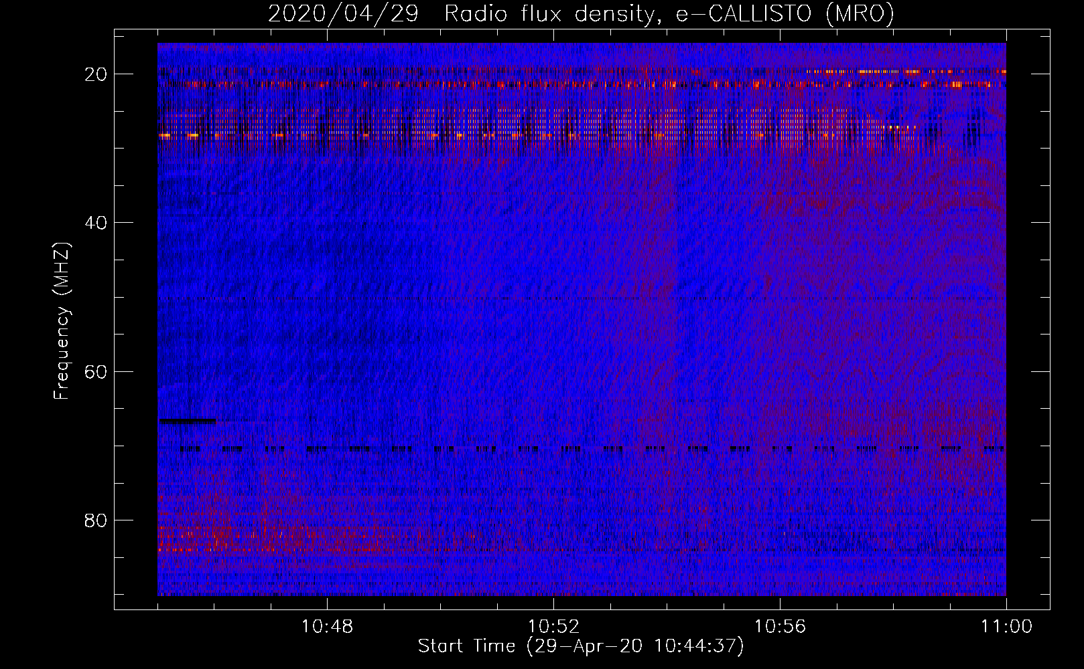Click the '10:48' time tick label
1084x669 pixels.
coord(328,627)
